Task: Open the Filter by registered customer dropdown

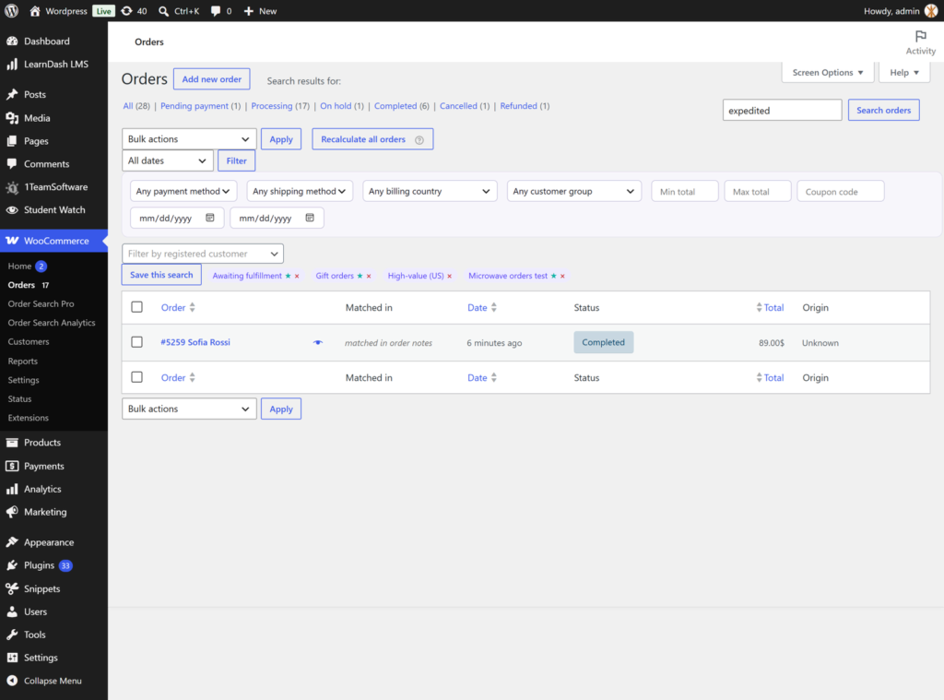Action: click(x=203, y=254)
